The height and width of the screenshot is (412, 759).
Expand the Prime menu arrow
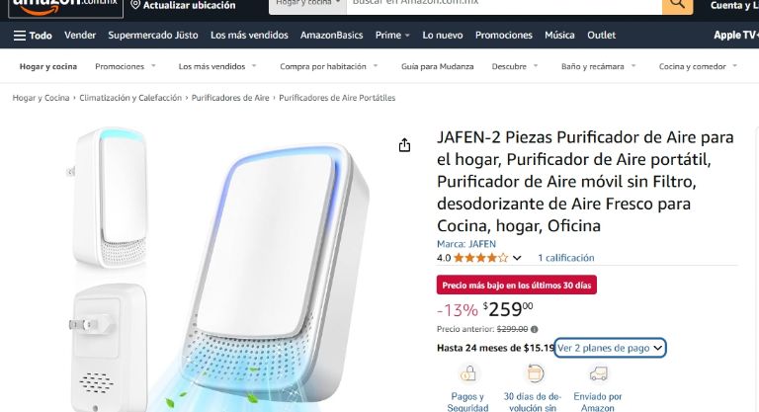click(x=407, y=36)
